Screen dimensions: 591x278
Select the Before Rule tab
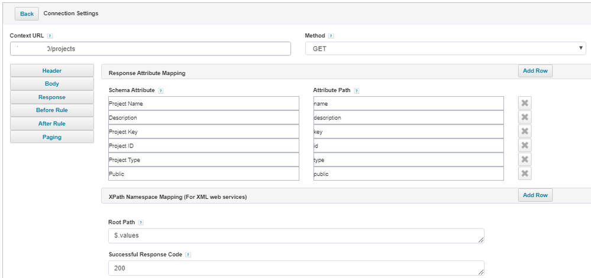click(x=52, y=110)
